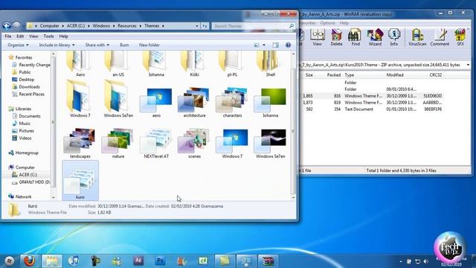Open the change view options arrow
This screenshot has width=476, height=268.
tap(264, 45)
